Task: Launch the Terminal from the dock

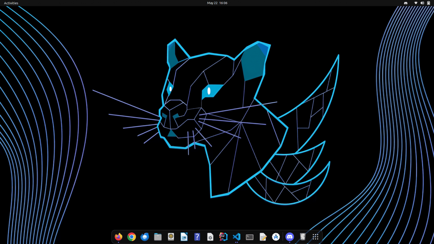Action: click(250, 237)
